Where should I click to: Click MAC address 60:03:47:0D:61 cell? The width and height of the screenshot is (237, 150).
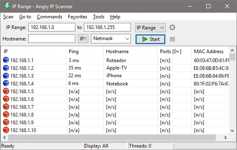pyautogui.click(x=211, y=60)
